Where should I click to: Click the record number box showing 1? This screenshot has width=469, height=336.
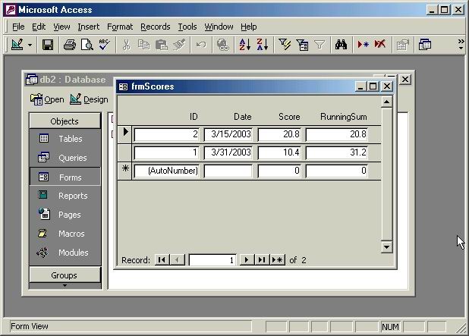pos(212,260)
